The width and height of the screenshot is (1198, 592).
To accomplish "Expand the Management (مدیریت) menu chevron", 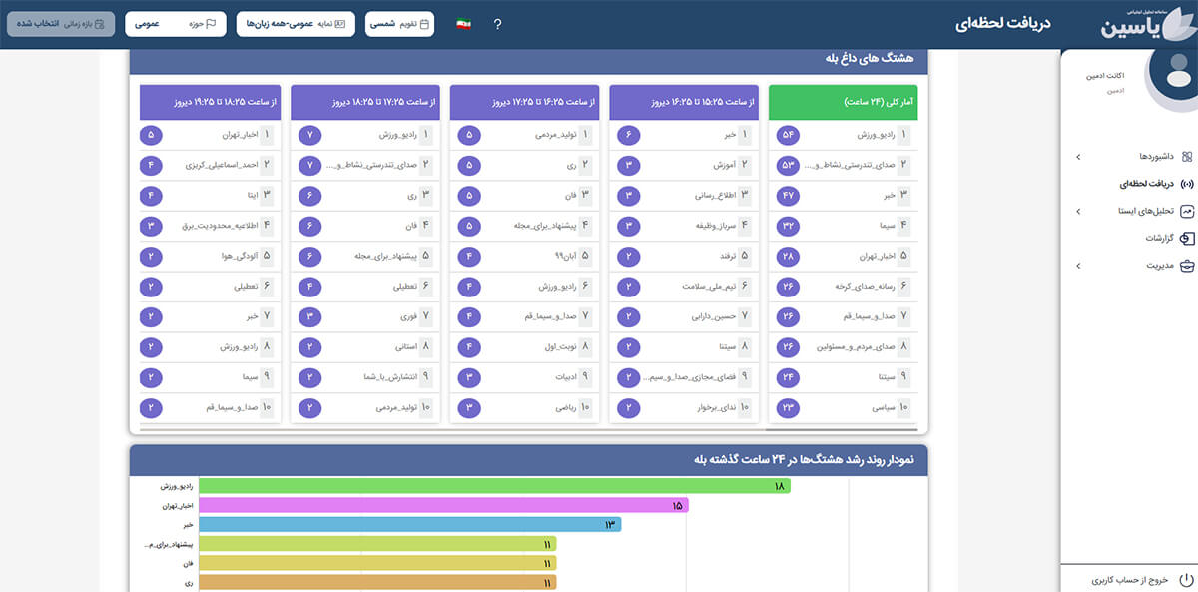I will (1077, 266).
